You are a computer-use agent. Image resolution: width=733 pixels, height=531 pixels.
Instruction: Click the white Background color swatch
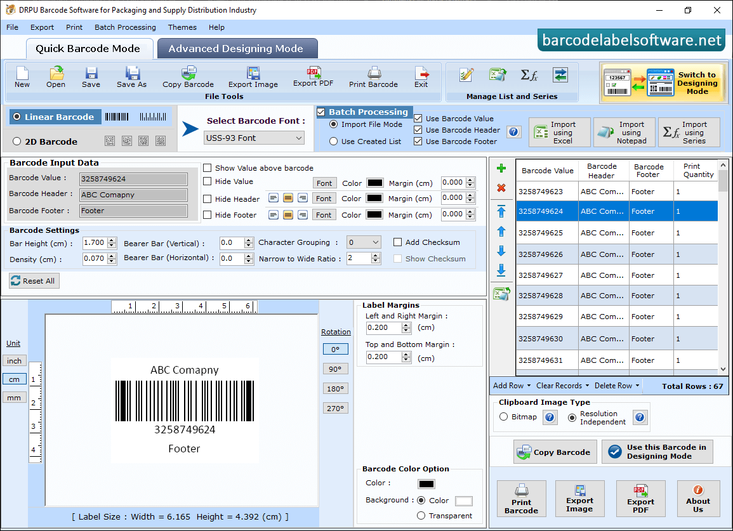[x=464, y=501]
